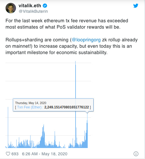Viewport: 145px width, 159px height.
Task: Like the tweet with the heart icon
Action: coord(8,154)
